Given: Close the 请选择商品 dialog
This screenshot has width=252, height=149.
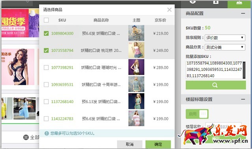Looking at the screenshot, I should [169, 10].
